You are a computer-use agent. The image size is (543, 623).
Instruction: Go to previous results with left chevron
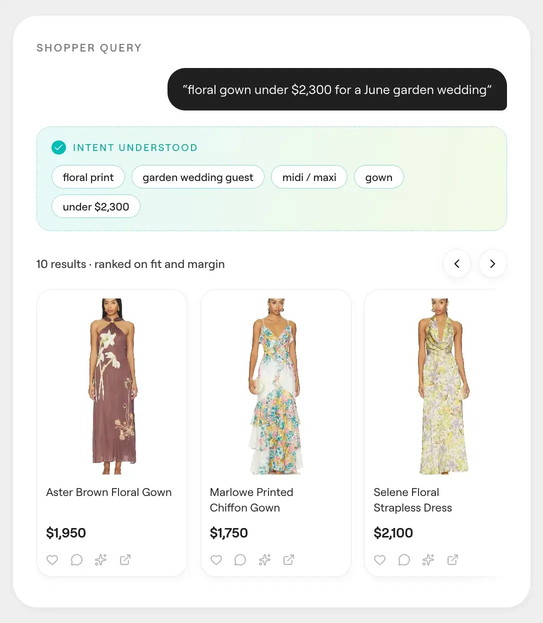456,263
